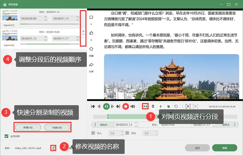
Task: Click the star favorite icon
Action: pos(91,49)
